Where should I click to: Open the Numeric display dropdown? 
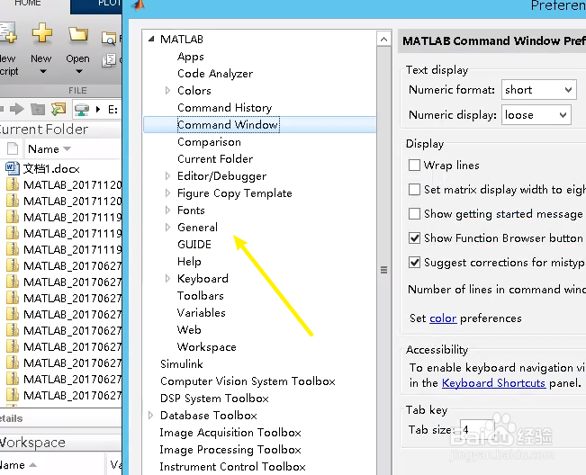click(536, 115)
